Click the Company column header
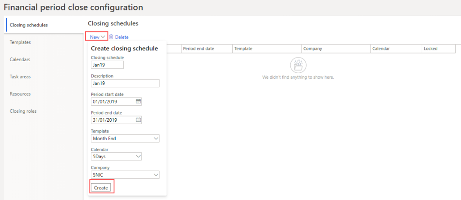 point(312,49)
